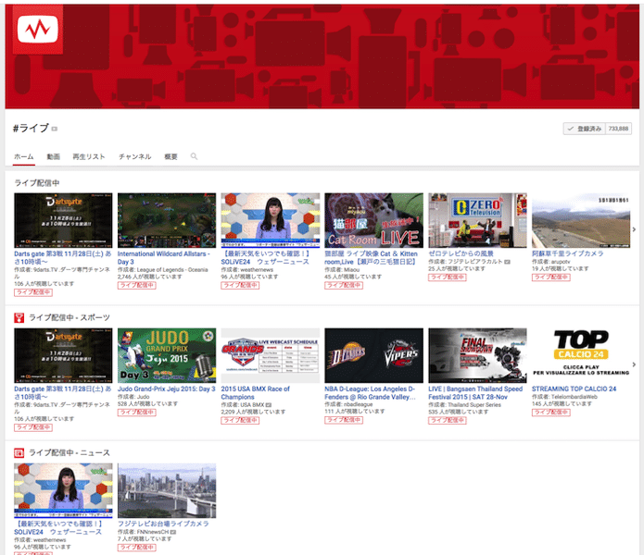Click the Miaou author name
644x555 pixels.
tap(351, 269)
